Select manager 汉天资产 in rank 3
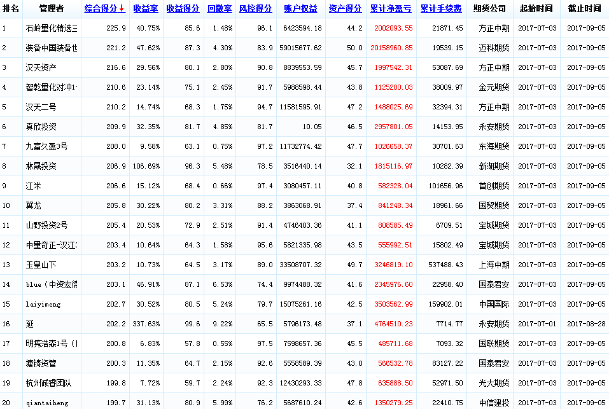609x409 pixels. pos(41,67)
